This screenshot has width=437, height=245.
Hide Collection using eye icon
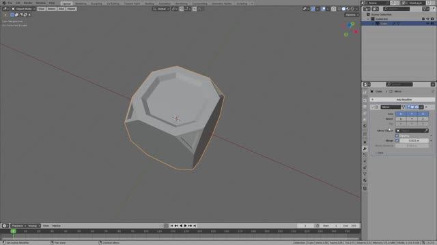[428, 19]
